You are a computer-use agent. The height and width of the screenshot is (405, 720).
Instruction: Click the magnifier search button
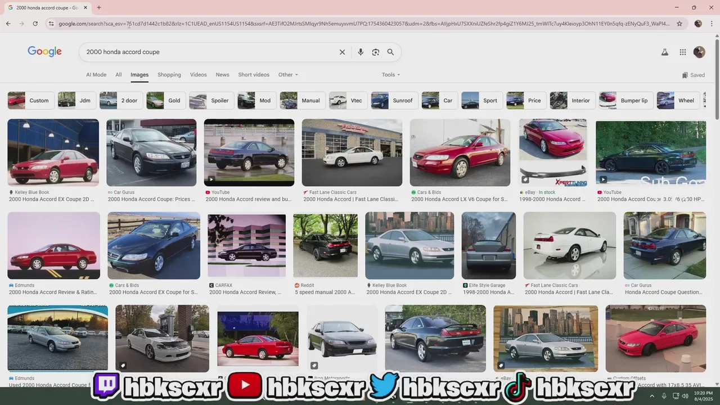[x=390, y=52]
